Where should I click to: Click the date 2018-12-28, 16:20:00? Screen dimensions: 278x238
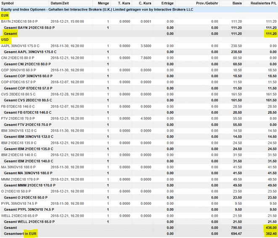pyautogui.click(x=67, y=94)
